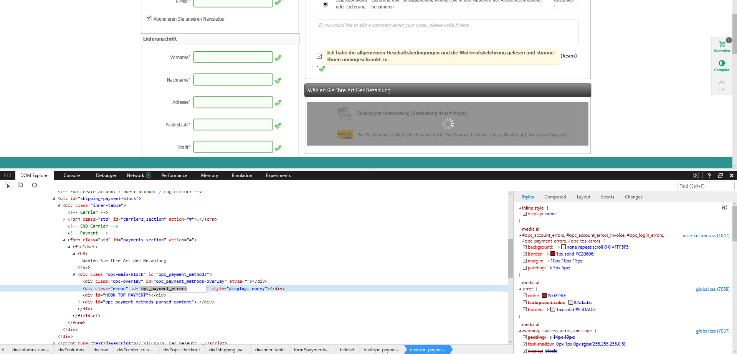This screenshot has height=354, width=737.
Task: Collapse the Inline style rule
Action: pyautogui.click(x=520, y=208)
